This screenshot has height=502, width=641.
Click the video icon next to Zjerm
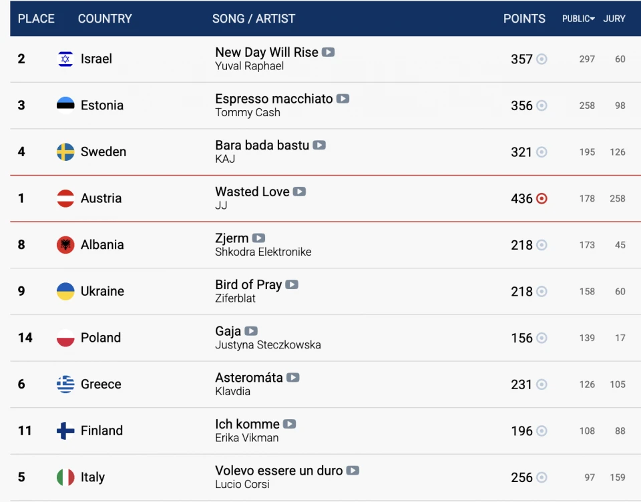(258, 238)
